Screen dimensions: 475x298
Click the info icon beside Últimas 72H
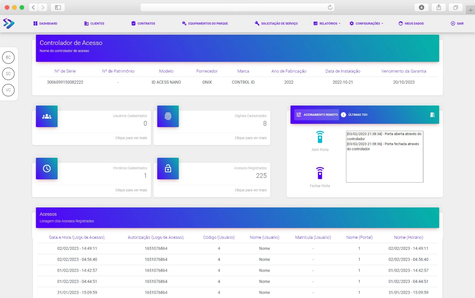[343, 115]
